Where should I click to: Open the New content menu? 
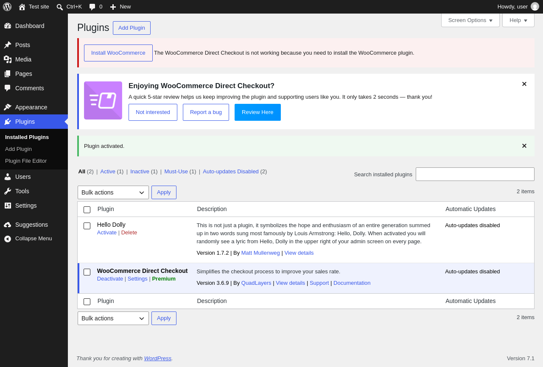coord(120,7)
